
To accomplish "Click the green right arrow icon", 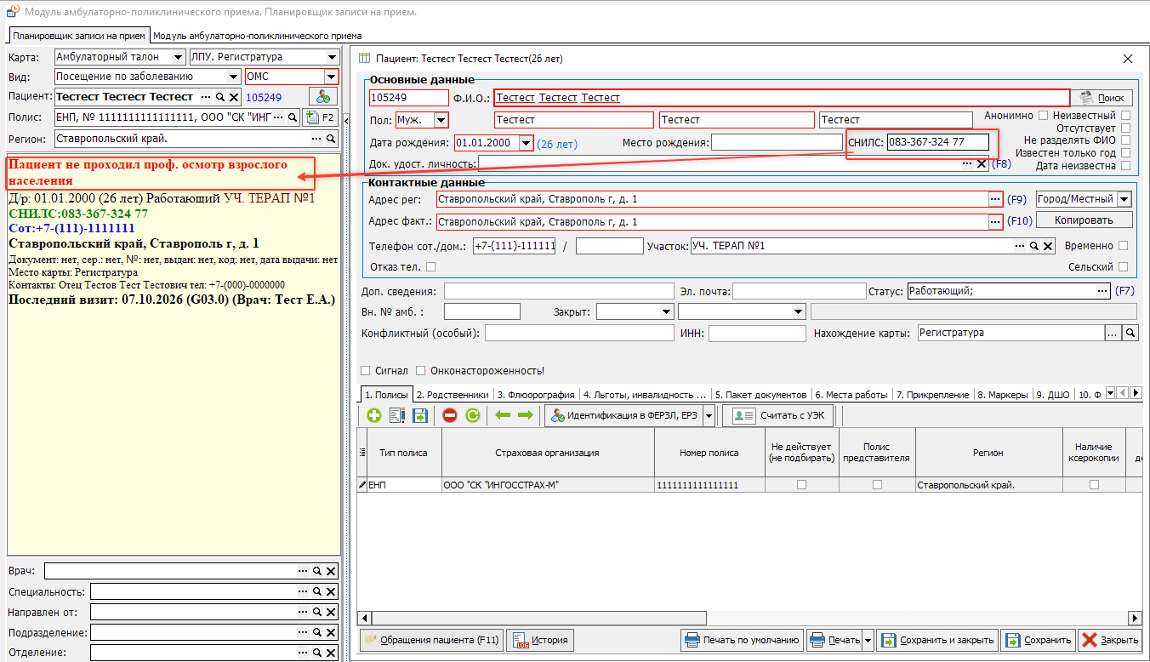I will 526,416.
